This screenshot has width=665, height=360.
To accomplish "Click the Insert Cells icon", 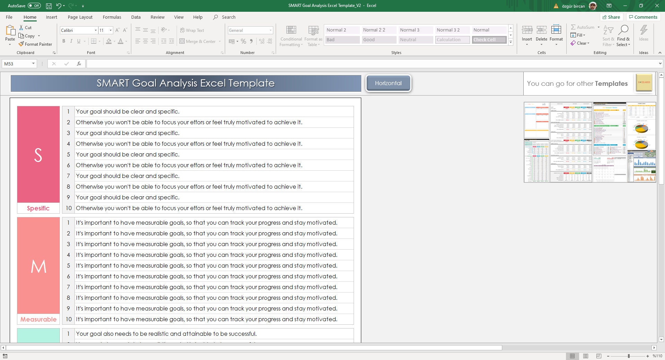I will [x=527, y=30].
